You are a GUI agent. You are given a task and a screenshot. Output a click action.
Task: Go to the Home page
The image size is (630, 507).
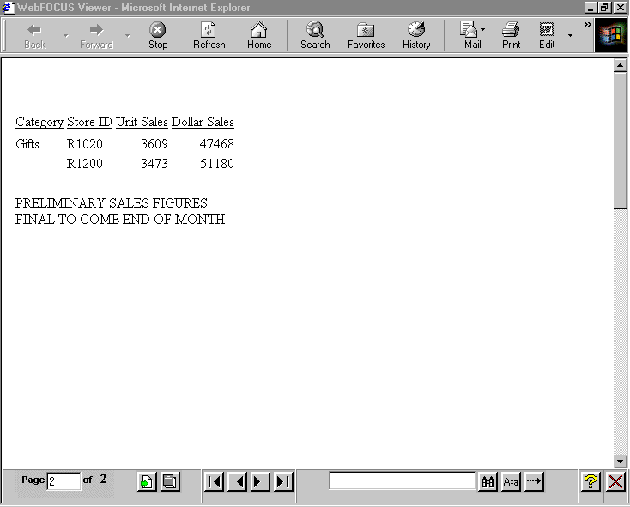259,36
